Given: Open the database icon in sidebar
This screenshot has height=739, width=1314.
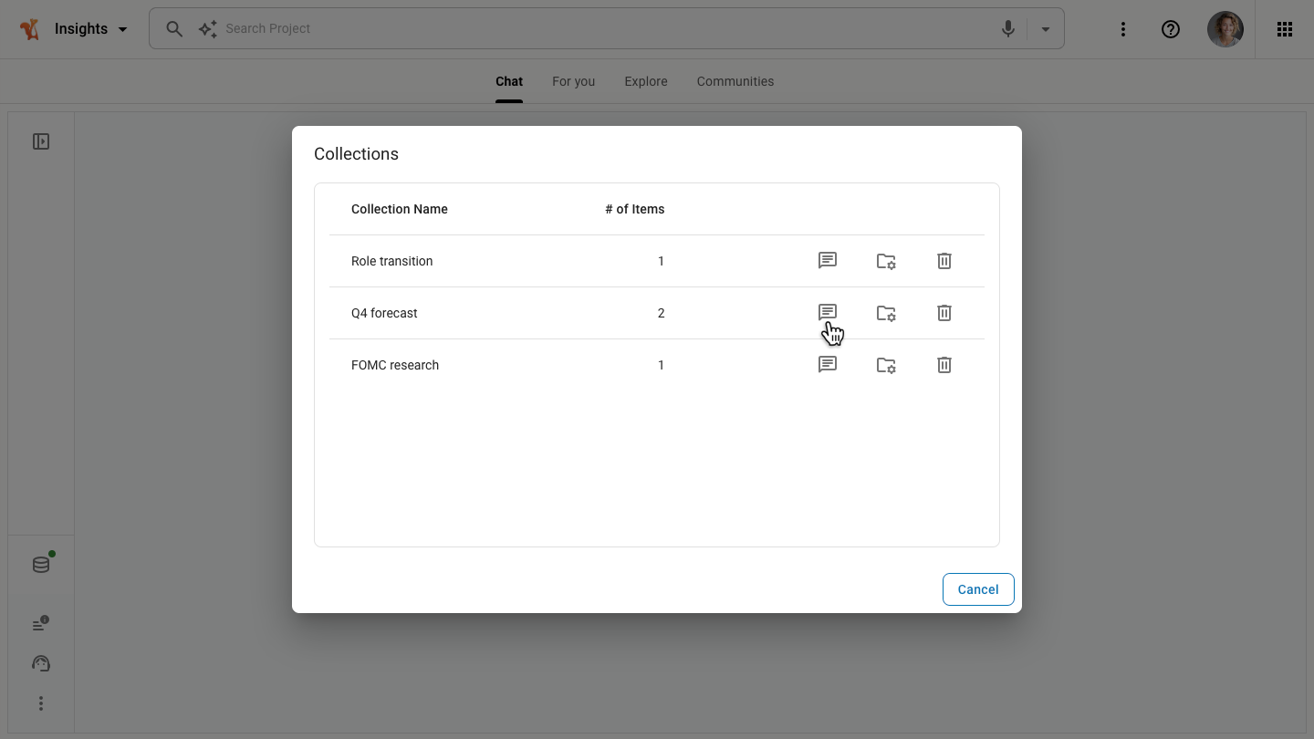Looking at the screenshot, I should pyautogui.click(x=41, y=565).
